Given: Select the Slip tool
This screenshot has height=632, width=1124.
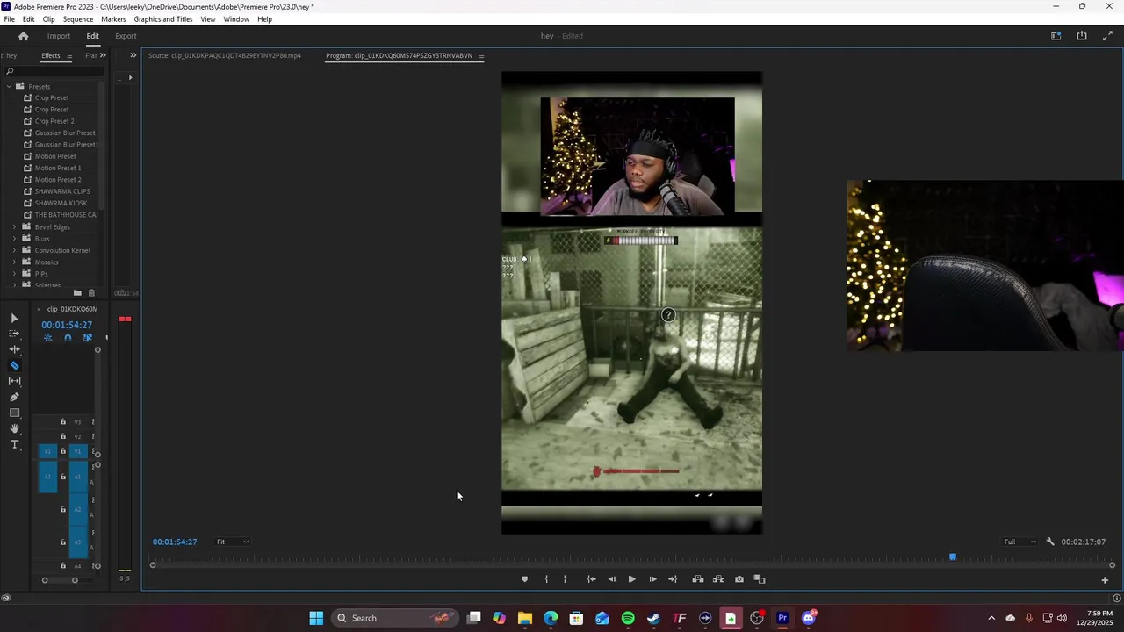Looking at the screenshot, I should point(14,381).
